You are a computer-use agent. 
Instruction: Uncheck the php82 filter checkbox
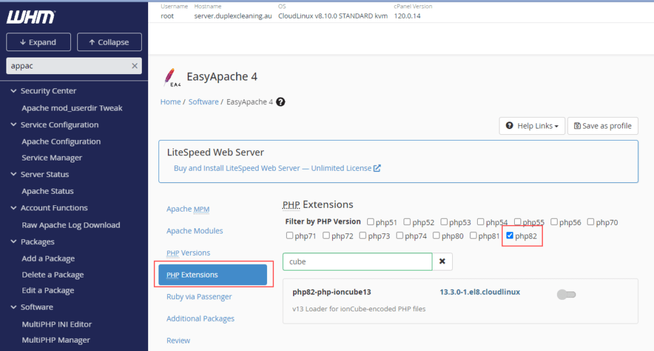coord(510,235)
